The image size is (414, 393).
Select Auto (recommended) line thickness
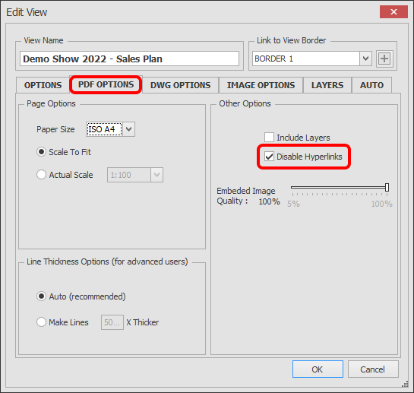point(41,296)
